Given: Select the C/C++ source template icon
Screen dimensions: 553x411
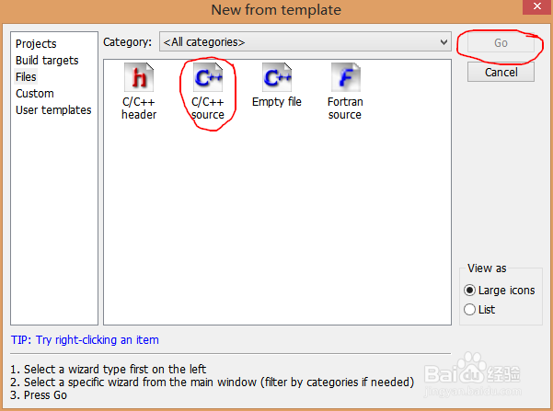Looking at the screenshot, I should click(208, 77).
